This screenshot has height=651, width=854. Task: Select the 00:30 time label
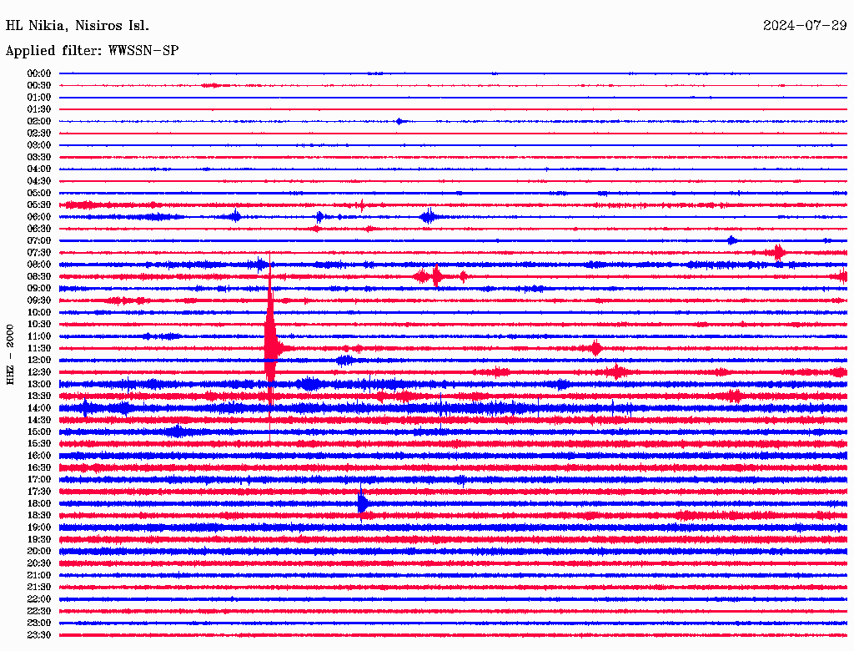click(39, 85)
